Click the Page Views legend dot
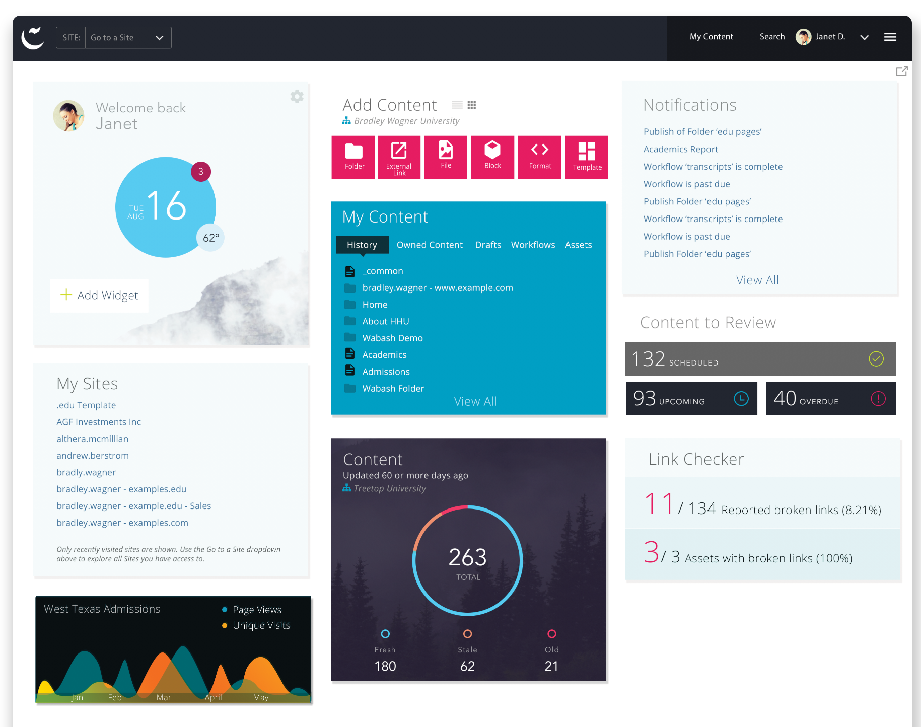 pyautogui.click(x=225, y=610)
